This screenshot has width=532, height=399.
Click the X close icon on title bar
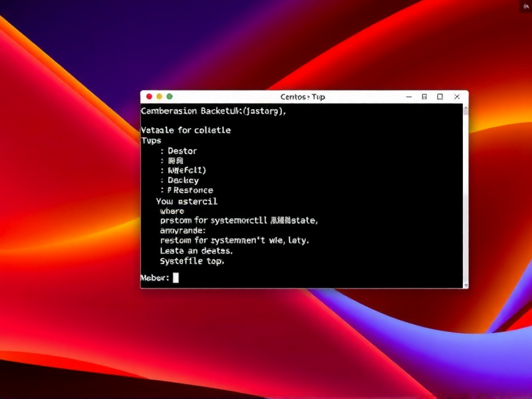456,96
